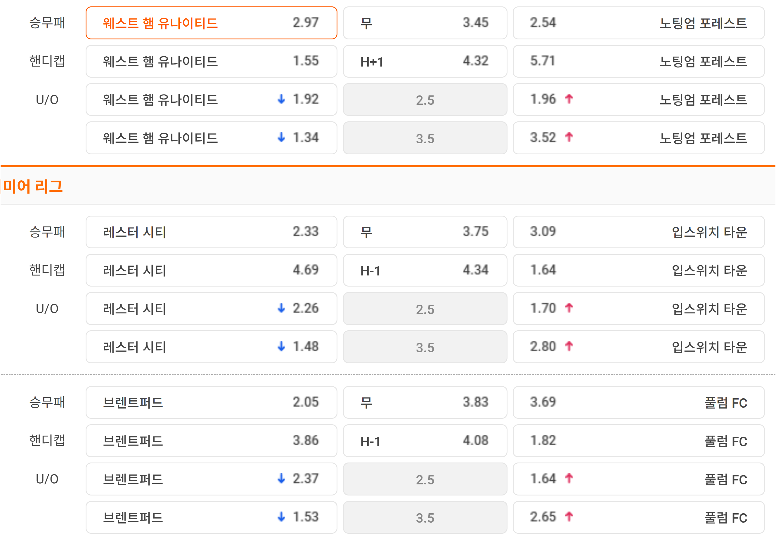Select draw 무 at 3.45 odds
776x541 pixels.
pos(425,23)
